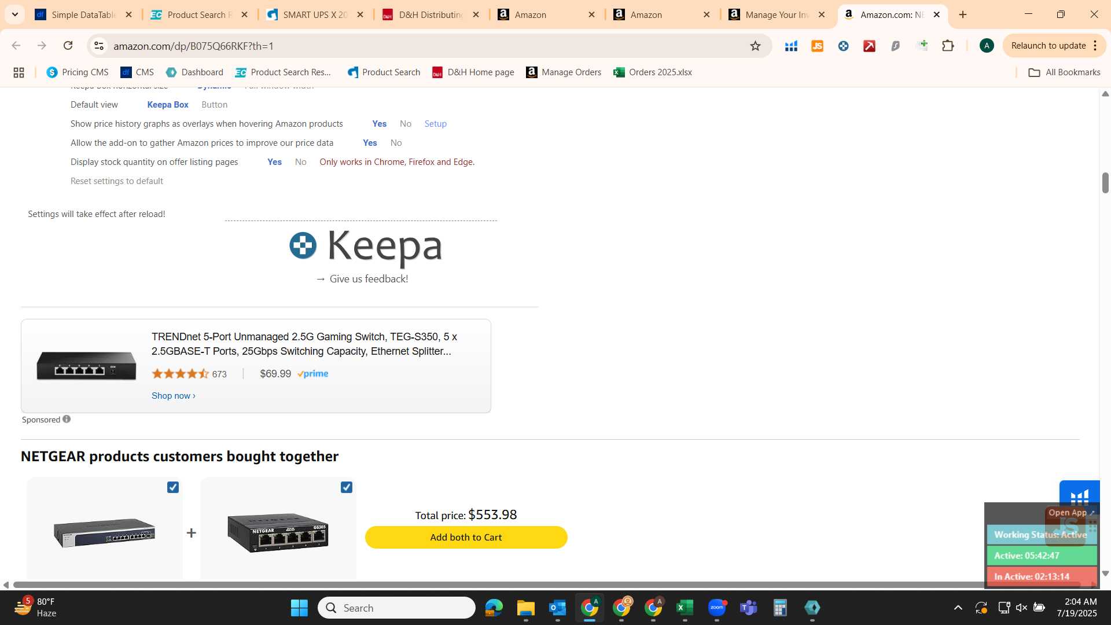Open Excel from taskbar
The height and width of the screenshot is (625, 1111).
685,608
